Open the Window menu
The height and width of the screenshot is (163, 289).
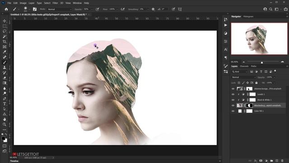77,3
